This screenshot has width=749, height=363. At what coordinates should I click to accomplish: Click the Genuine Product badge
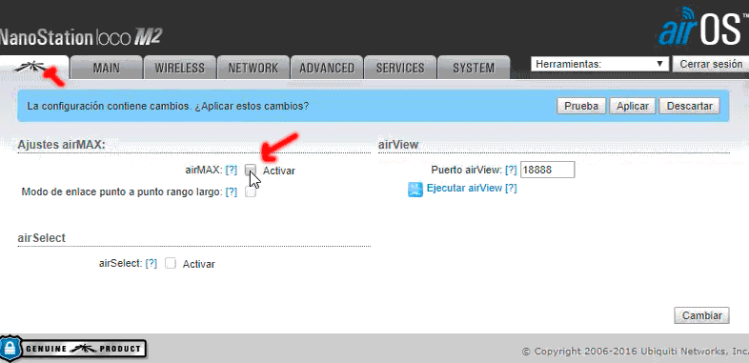pos(73,349)
